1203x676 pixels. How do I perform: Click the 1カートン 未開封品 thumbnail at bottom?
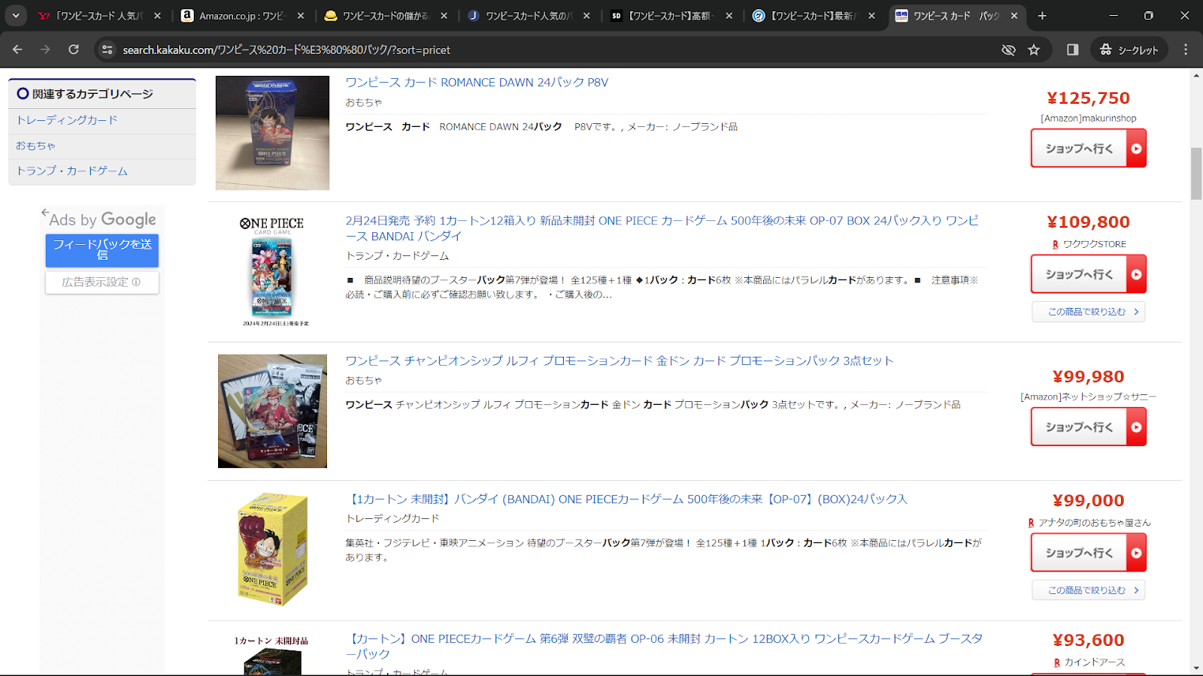click(x=272, y=655)
